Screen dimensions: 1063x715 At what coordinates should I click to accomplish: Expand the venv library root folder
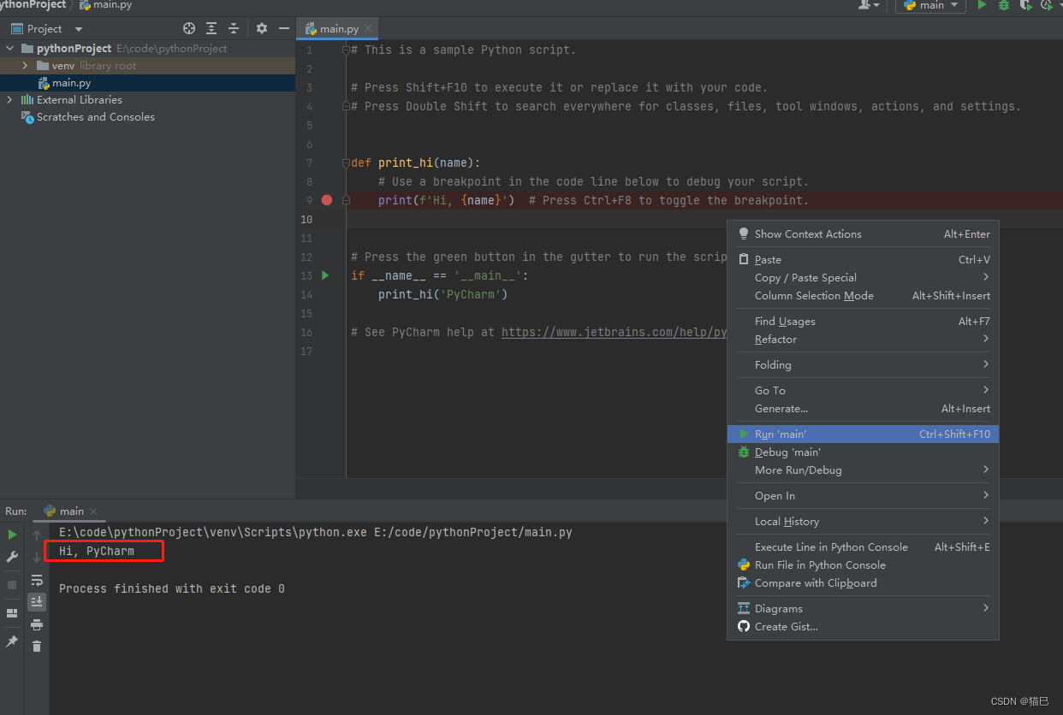point(26,66)
